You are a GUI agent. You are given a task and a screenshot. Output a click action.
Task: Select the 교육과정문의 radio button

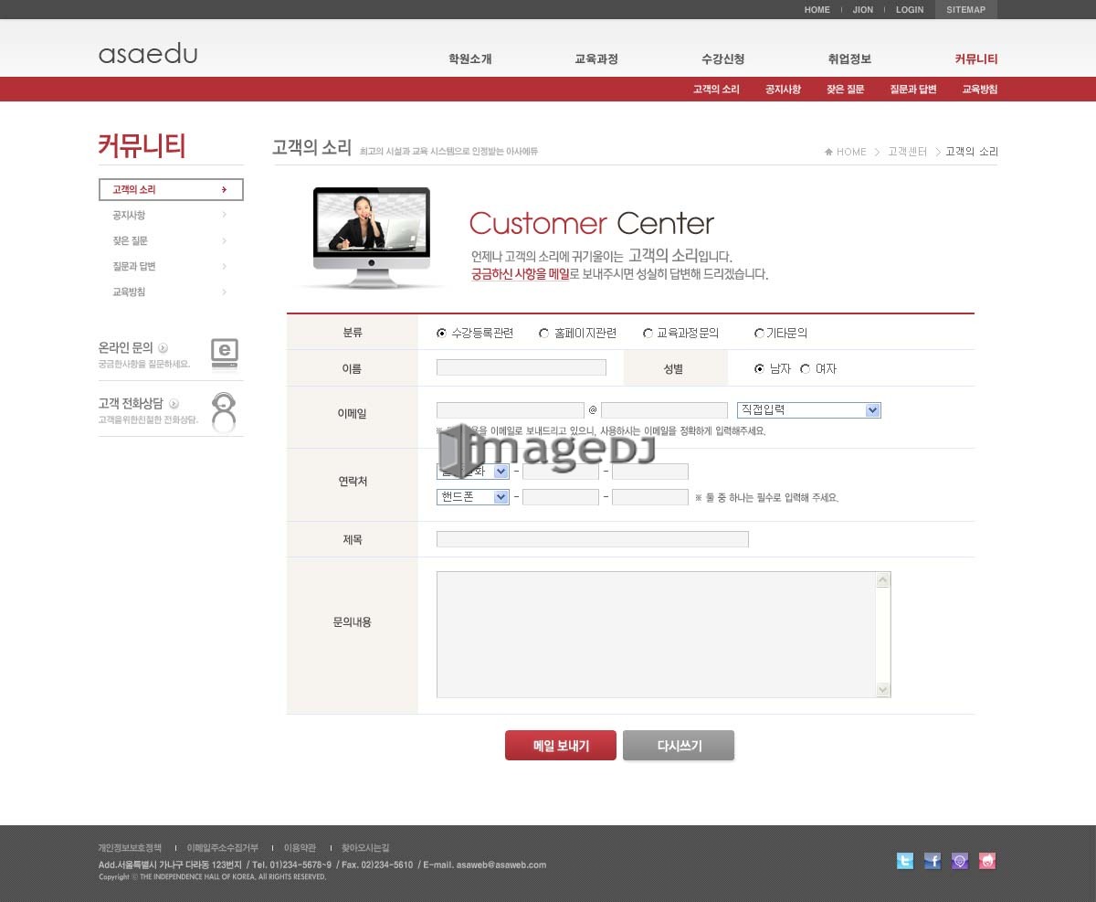tap(648, 334)
